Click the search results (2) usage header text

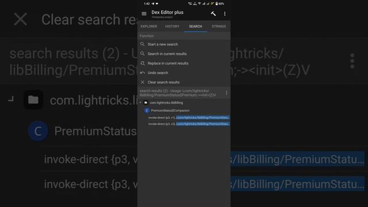(x=178, y=93)
